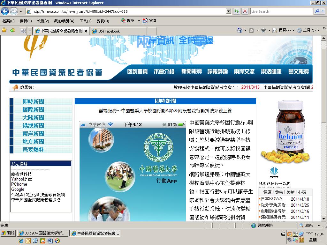The width and height of the screenshot is (327, 245).
Task: Open the 大陸新聞 sidebar link
Action: click(x=33, y=117)
